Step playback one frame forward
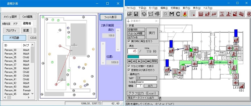The image size is (251, 106). tap(144, 61)
